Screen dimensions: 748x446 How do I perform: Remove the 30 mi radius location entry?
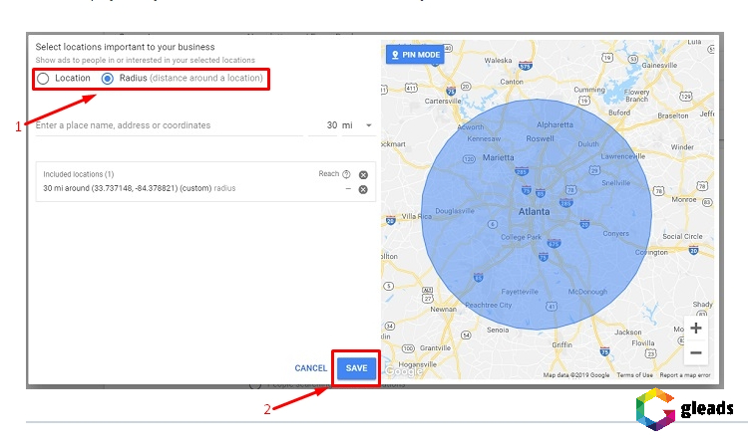click(363, 189)
